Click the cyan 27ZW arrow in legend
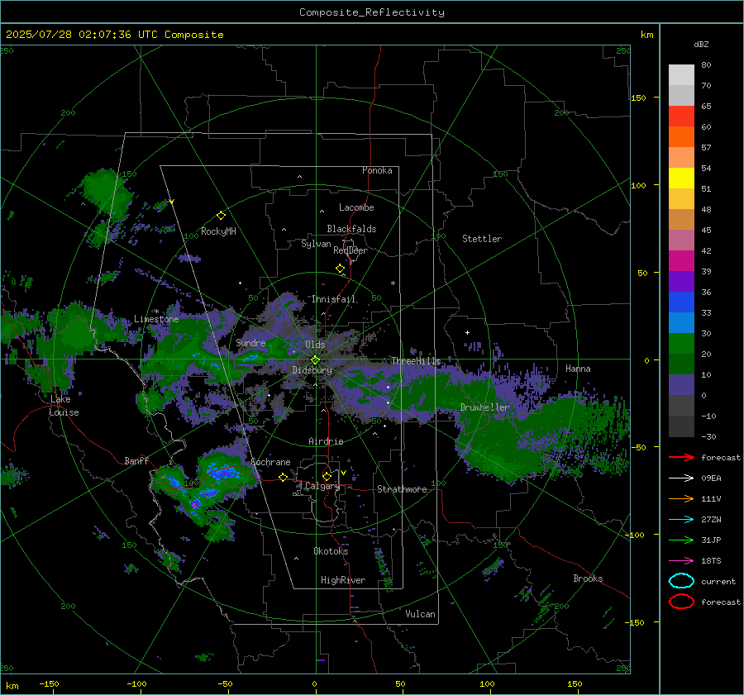This screenshot has width=744, height=695. tap(682, 520)
